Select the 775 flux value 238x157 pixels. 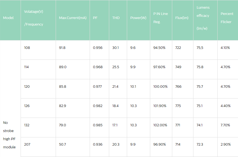178,106
